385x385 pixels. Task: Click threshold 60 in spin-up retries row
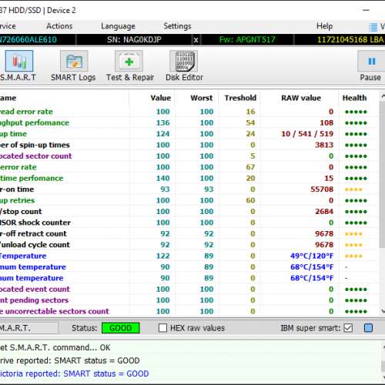pyautogui.click(x=250, y=200)
